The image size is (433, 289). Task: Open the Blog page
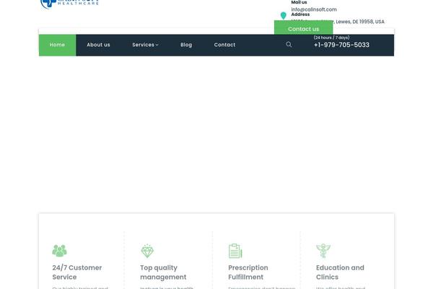[x=186, y=45]
